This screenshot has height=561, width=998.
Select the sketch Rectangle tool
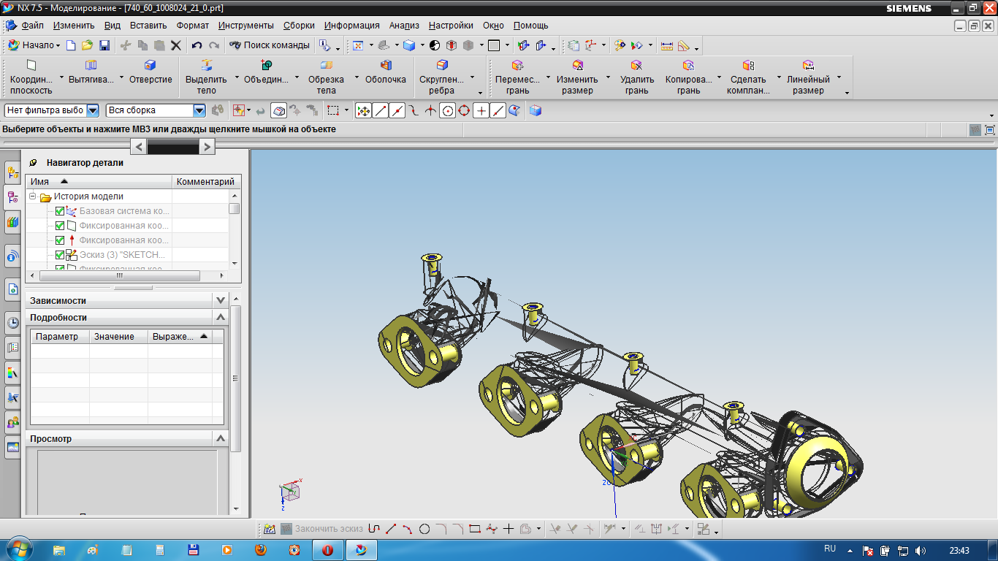click(475, 529)
